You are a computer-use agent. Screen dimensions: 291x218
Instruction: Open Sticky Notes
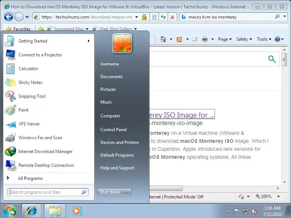pos(48,82)
